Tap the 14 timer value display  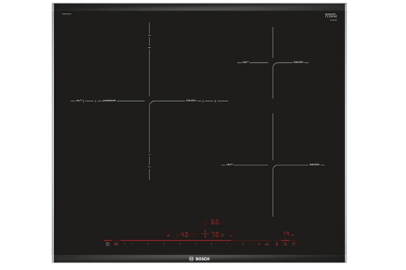[x=286, y=234]
